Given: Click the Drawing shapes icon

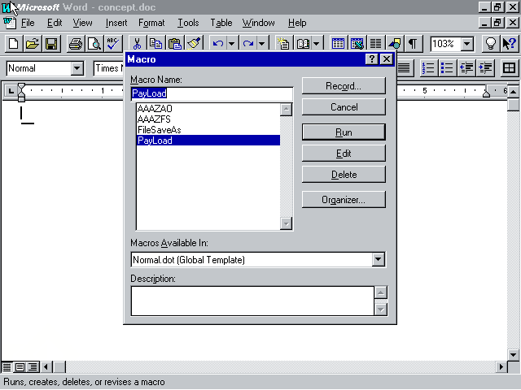Looking at the screenshot, I should coord(394,43).
